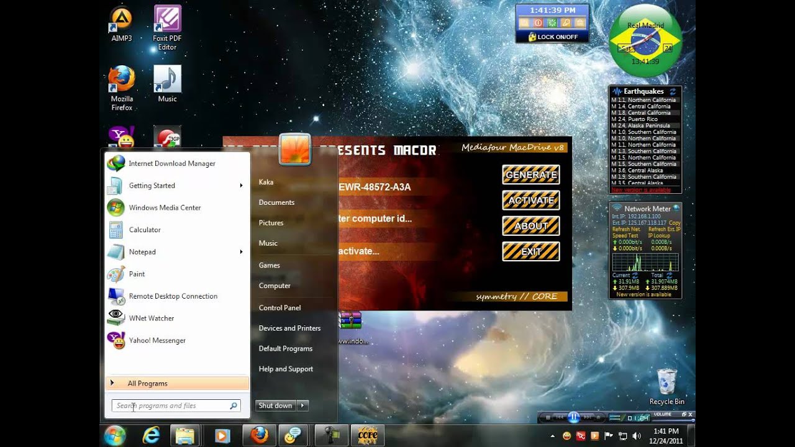This screenshot has width=795, height=447.
Task: Pause playback in mini media player
Action: pos(574,417)
